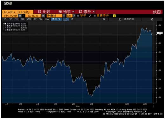This screenshot has height=119, width=165.
Task: Open the end date calendar picker icon
Action: point(43,16)
